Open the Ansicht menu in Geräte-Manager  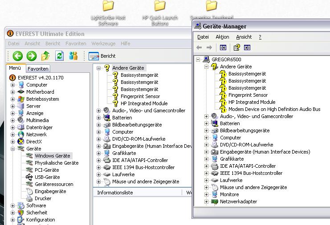tap(244, 37)
